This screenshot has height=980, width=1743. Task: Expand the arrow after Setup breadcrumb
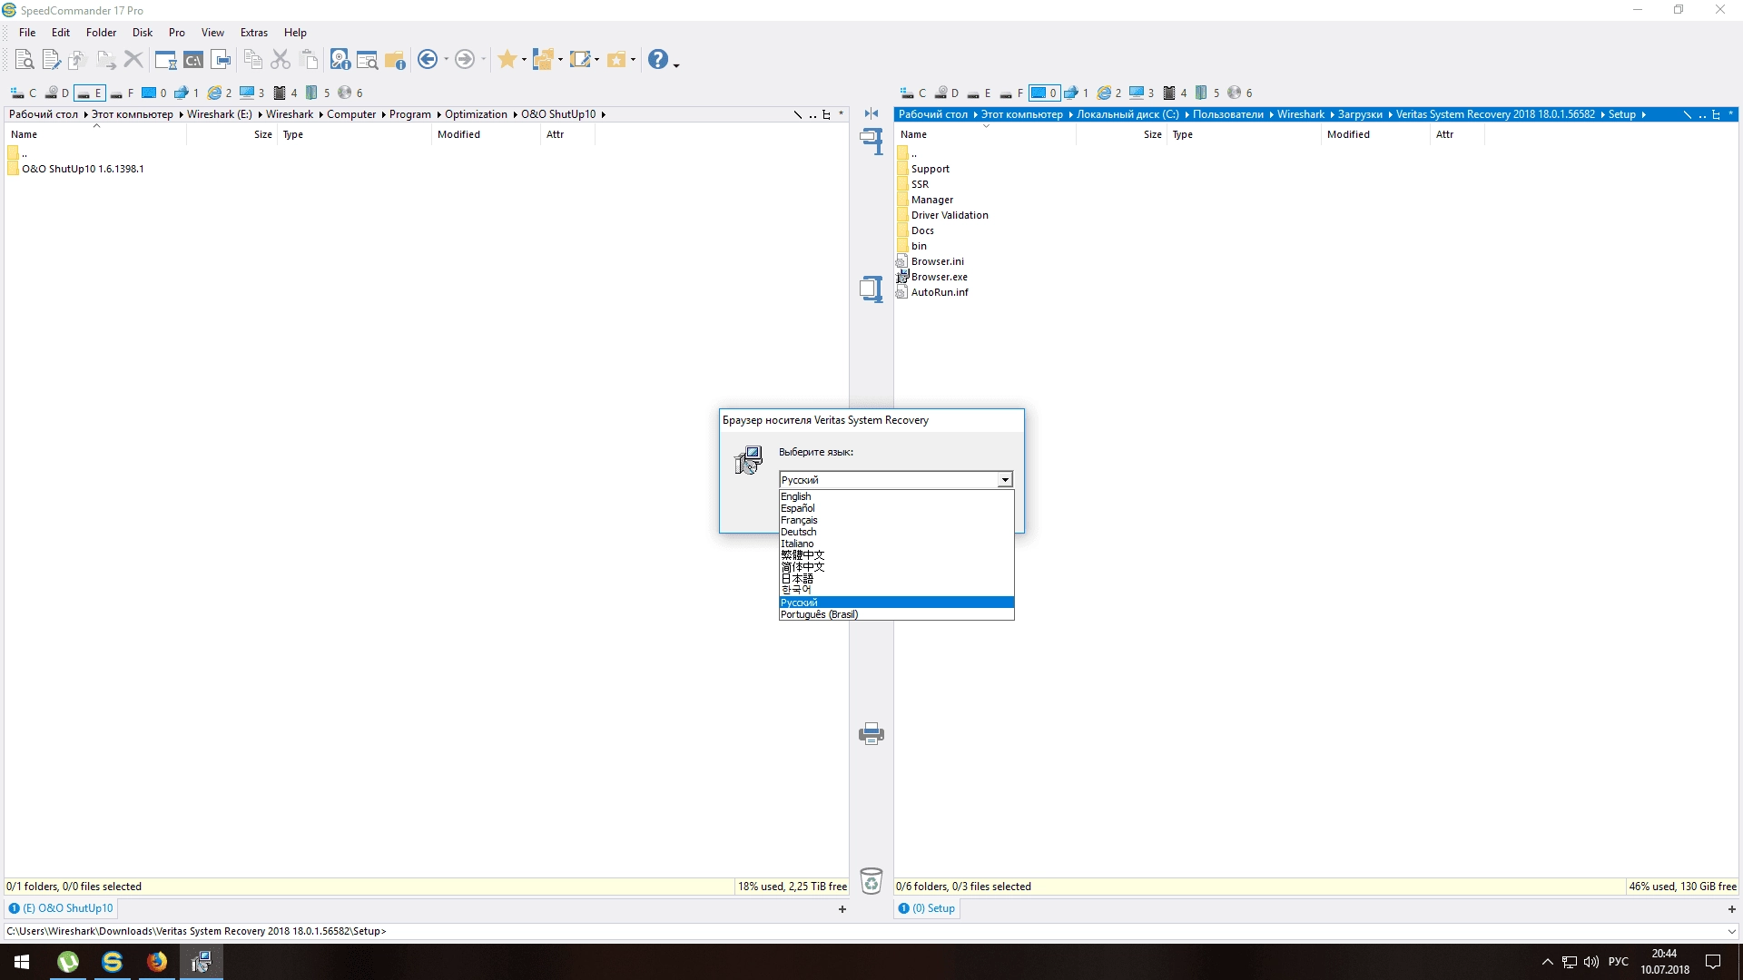(1643, 114)
